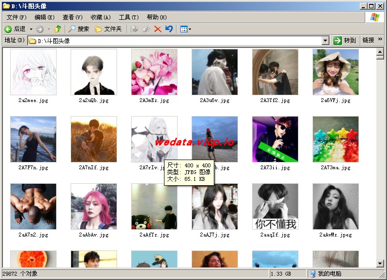Click the folder icon in title bar

pyautogui.click(x=6, y=6)
